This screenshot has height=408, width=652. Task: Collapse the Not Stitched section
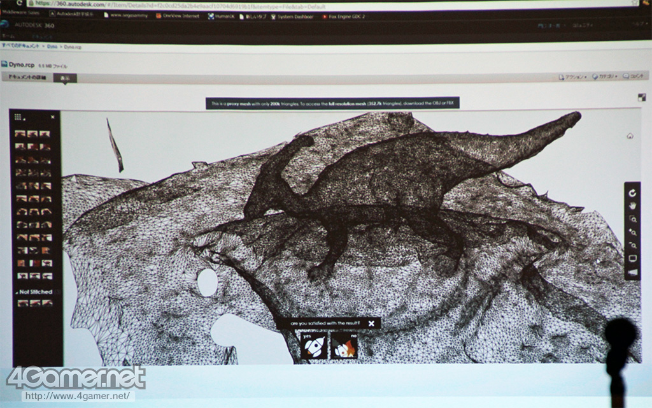click(x=17, y=292)
